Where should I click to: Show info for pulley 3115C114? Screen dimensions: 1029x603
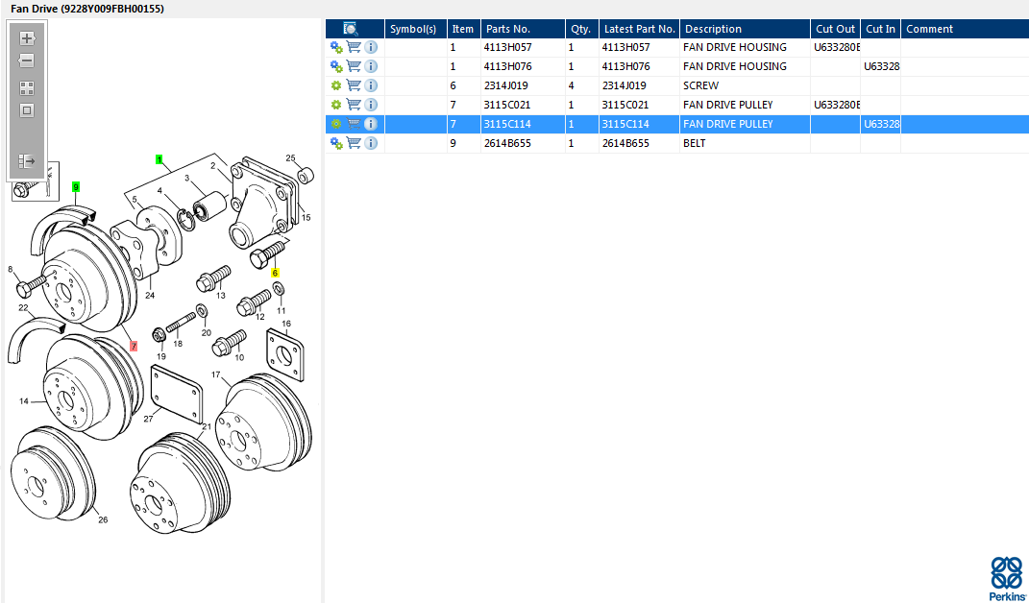(x=371, y=124)
